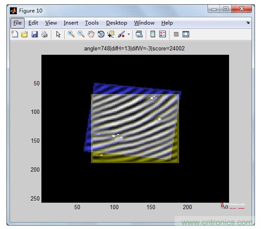The image size is (261, 229).
Task: Click the New Figure icon
Action: click(x=15, y=35)
